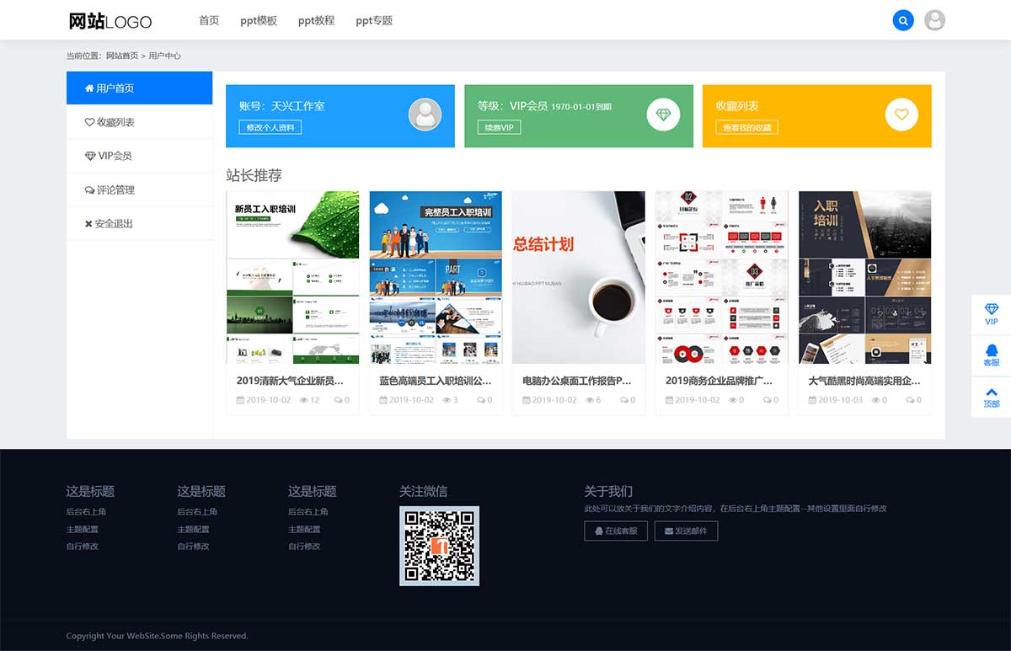Click the 账号：天兴工作室 text
1011x651 pixels.
(281, 106)
